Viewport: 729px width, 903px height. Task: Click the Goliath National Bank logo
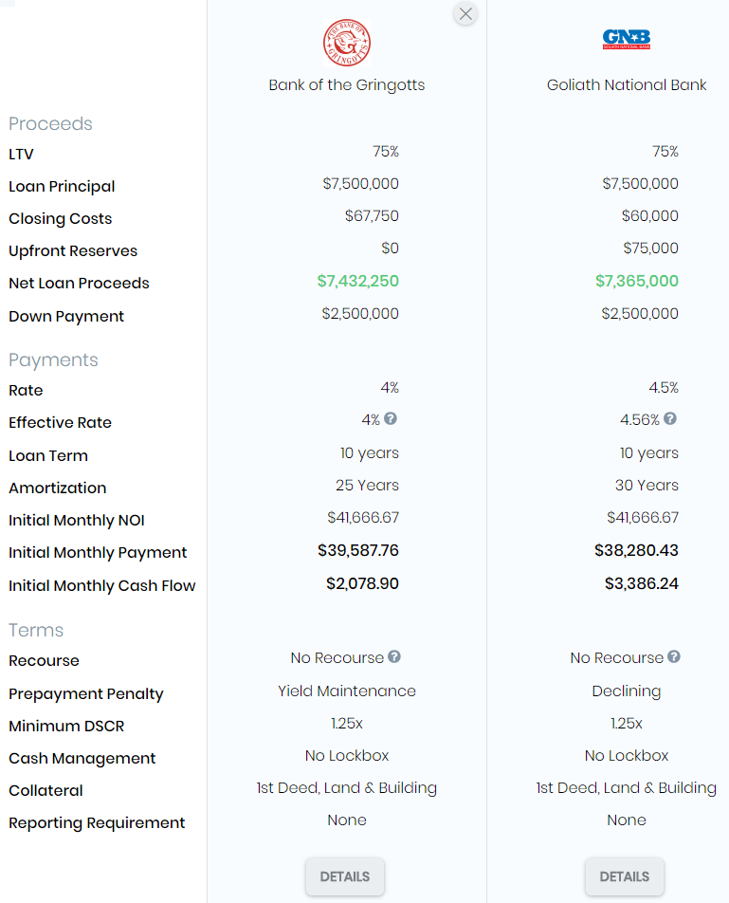click(627, 40)
